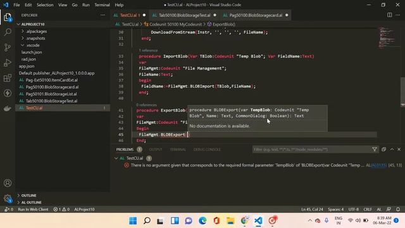Select the TestCU.al editor tab
This screenshot has width=405, height=228.
(130, 15)
